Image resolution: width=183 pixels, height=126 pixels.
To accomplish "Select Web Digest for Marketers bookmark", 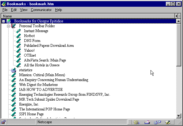I will [x=38, y=85].
